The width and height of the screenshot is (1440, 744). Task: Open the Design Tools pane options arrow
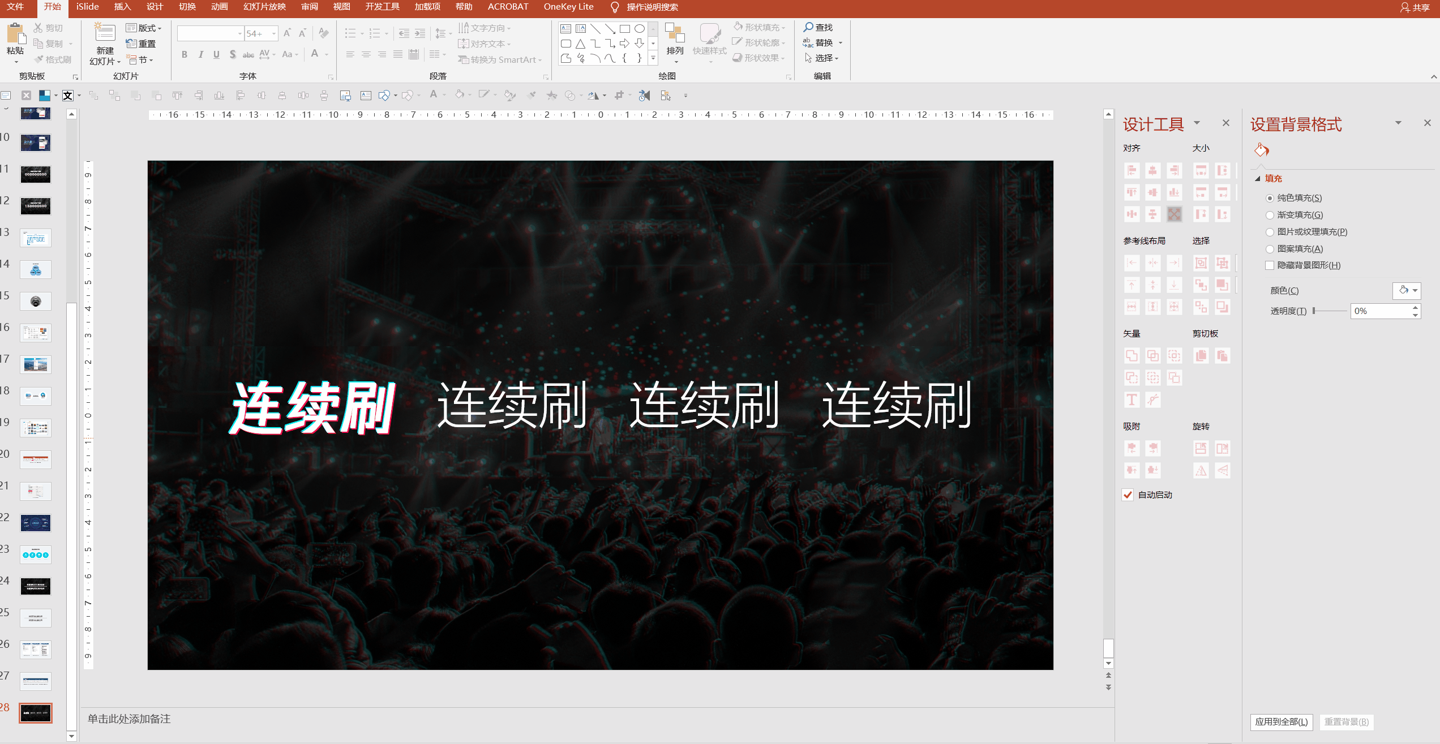click(x=1197, y=123)
